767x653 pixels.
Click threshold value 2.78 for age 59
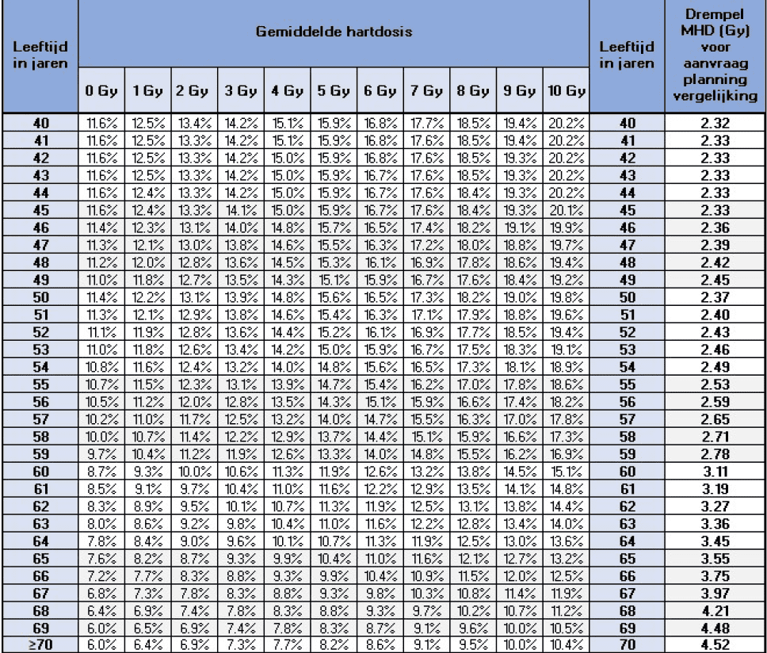point(715,454)
